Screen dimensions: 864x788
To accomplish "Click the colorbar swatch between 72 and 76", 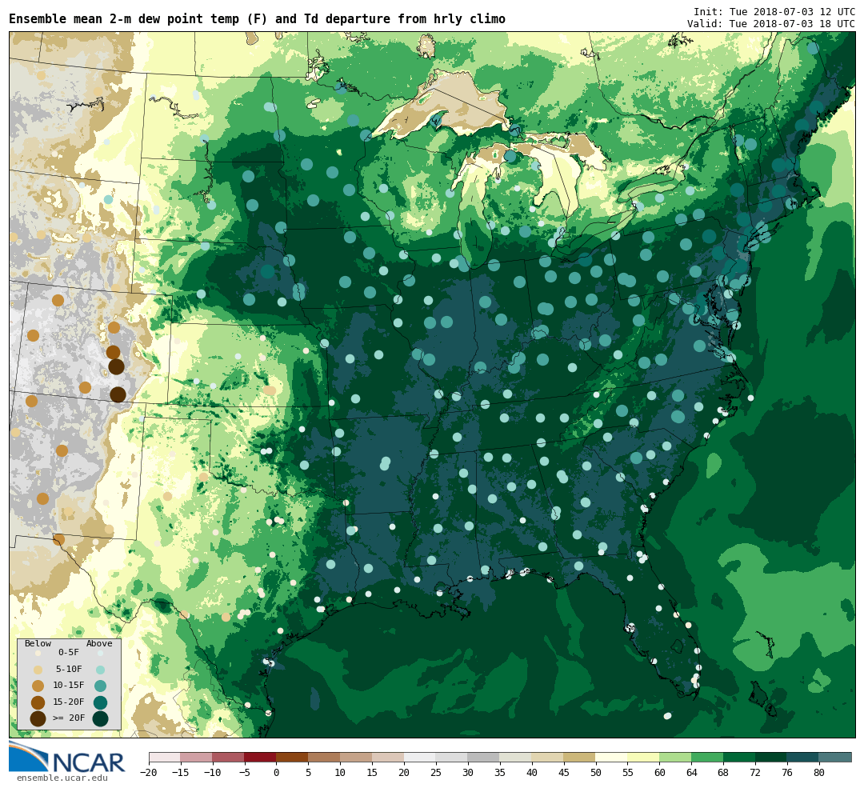I will [x=771, y=757].
